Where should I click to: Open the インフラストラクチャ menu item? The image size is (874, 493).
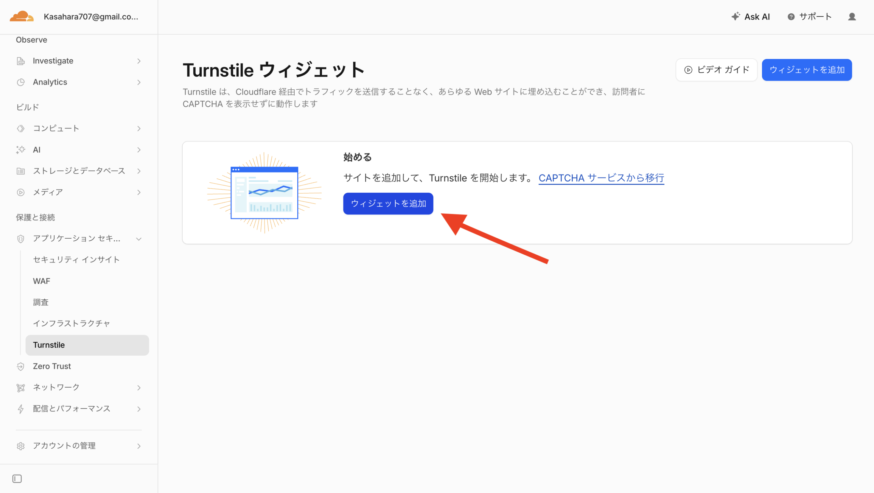point(71,323)
